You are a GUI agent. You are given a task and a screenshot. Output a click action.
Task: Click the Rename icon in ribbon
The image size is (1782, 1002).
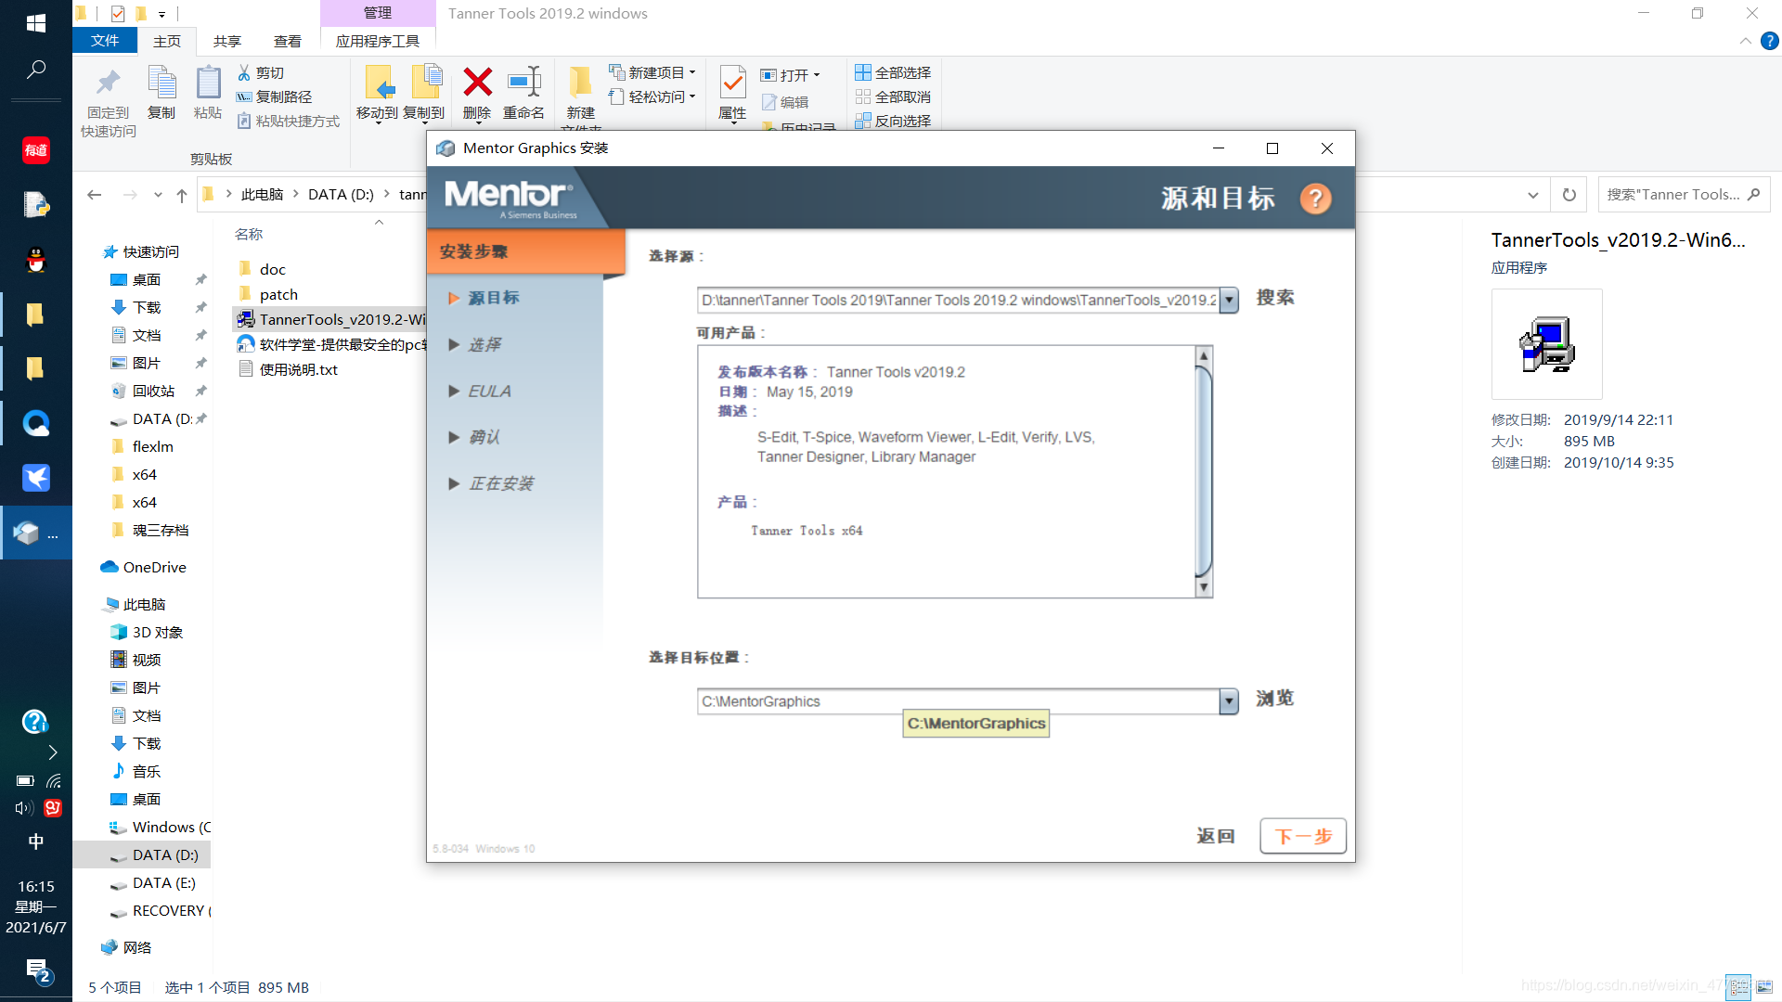(523, 83)
